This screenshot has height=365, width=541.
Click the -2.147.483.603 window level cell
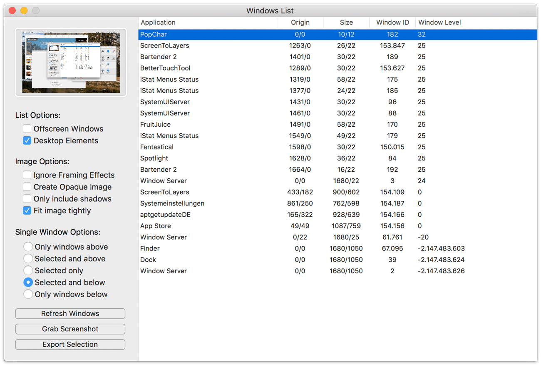[441, 248]
